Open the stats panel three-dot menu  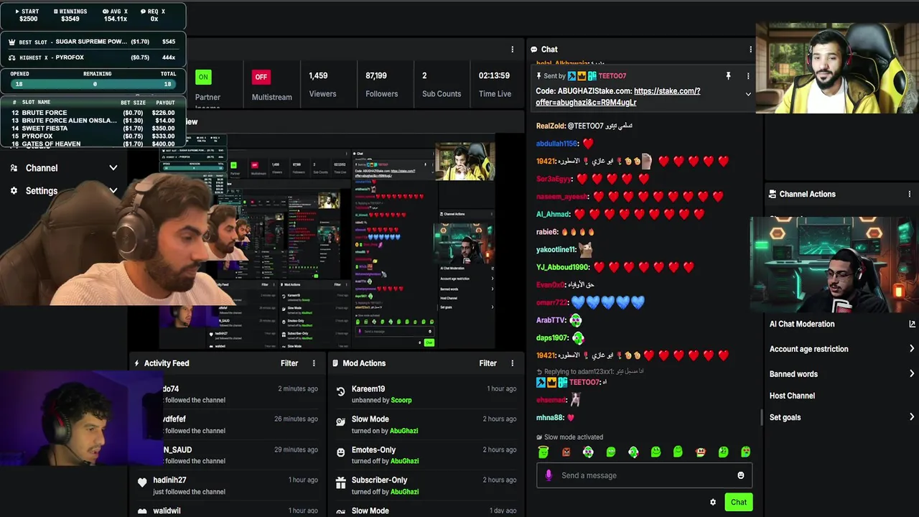coord(512,50)
